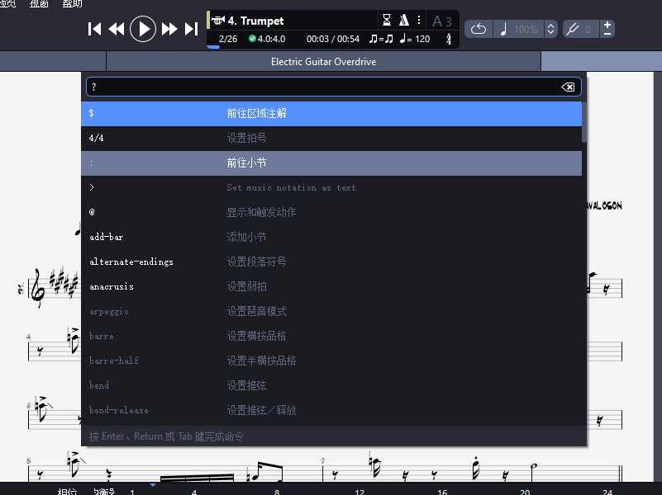Click the clear search cross icon

(x=568, y=86)
